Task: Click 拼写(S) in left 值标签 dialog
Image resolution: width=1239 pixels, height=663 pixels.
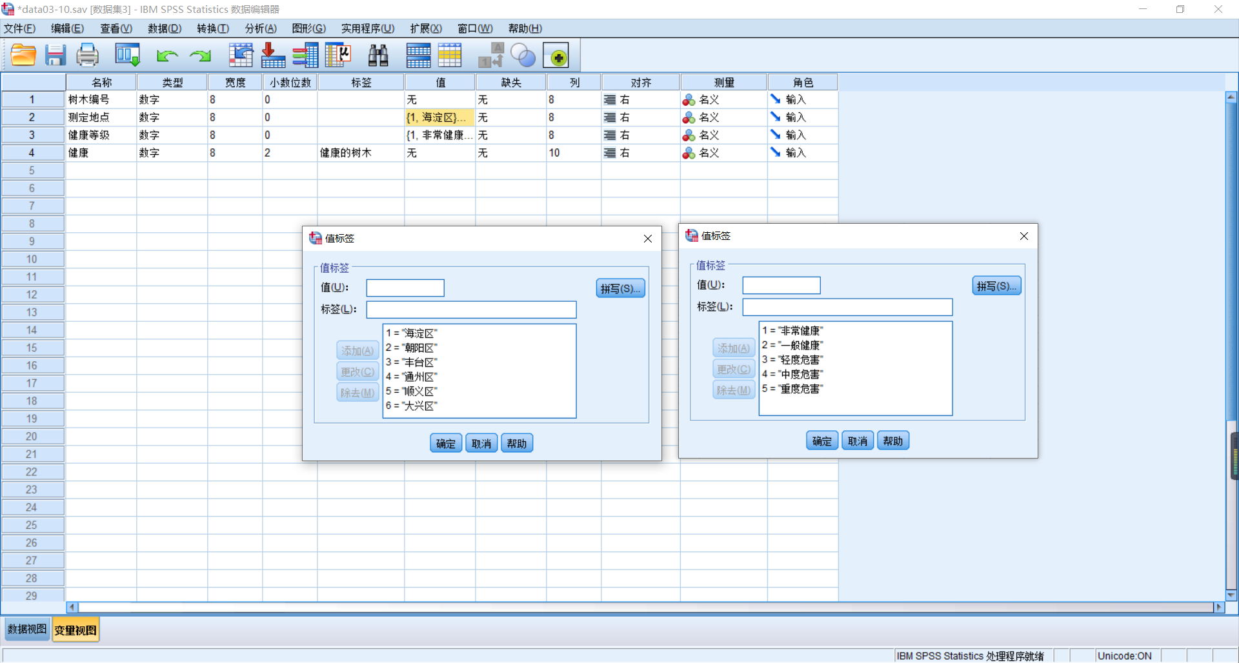Action: click(x=620, y=288)
